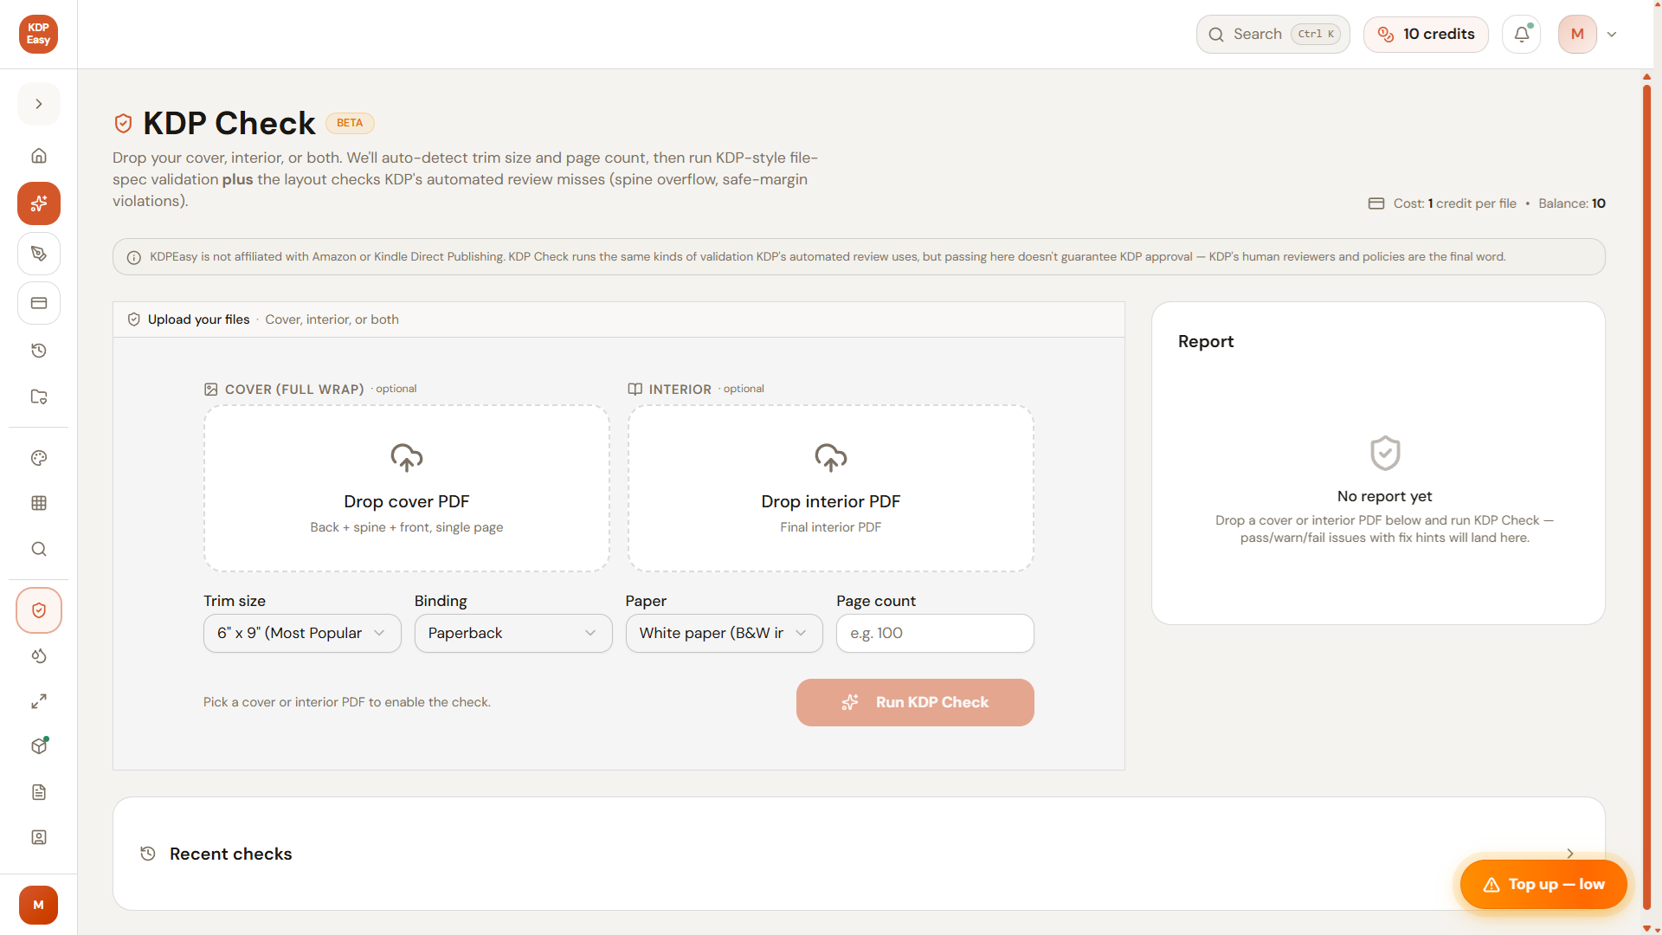Open the Search box in header
The image size is (1662, 935).
[x=1272, y=34]
